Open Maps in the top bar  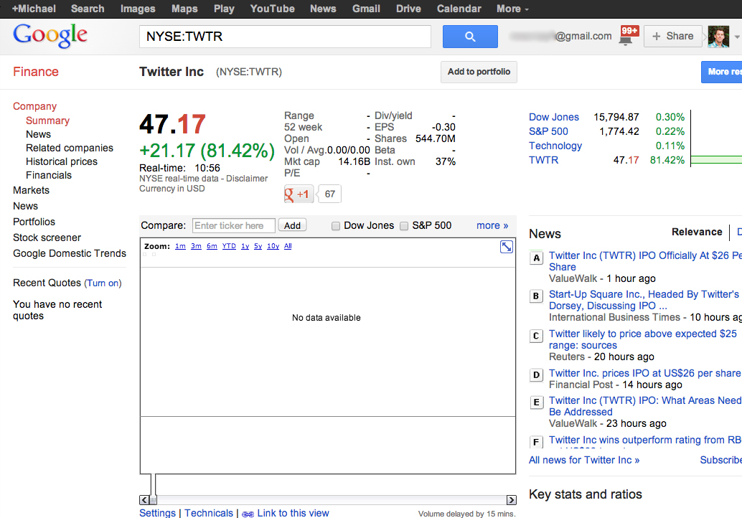[x=184, y=9]
